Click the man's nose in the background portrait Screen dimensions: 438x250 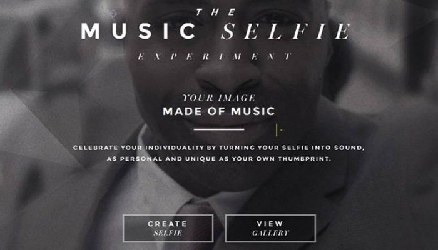pos(227,73)
